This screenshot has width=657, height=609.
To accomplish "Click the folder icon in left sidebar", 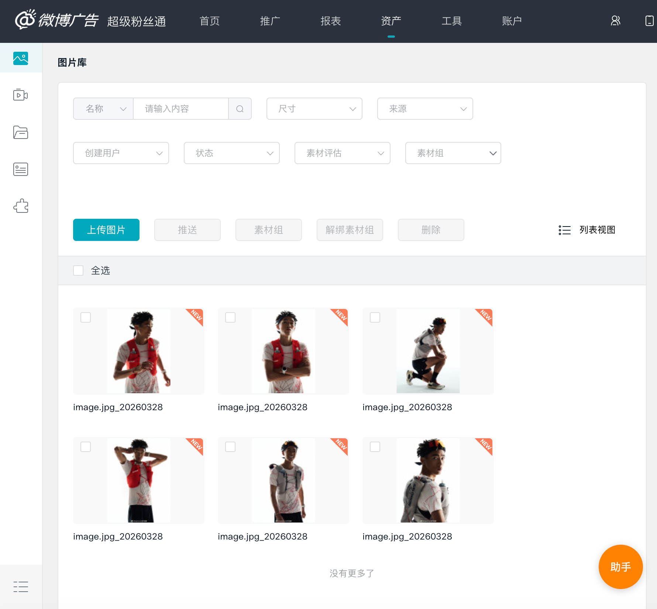I will click(20, 132).
